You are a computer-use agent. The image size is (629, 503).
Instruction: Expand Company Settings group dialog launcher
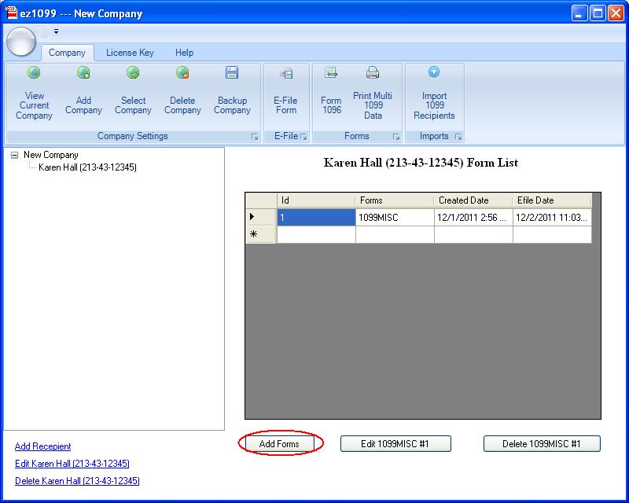[x=255, y=137]
